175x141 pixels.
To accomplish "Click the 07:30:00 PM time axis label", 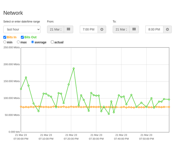I will point(96,139).
